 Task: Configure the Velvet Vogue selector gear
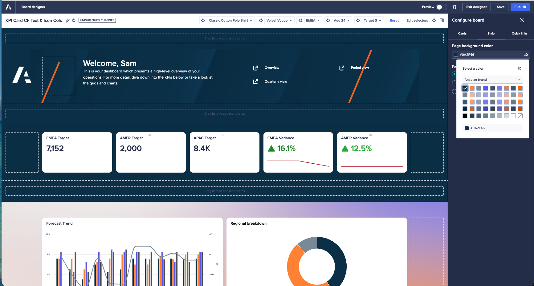tap(261, 20)
